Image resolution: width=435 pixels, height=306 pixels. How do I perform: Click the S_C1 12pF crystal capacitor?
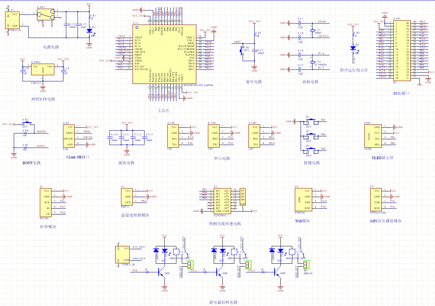pos(300,22)
